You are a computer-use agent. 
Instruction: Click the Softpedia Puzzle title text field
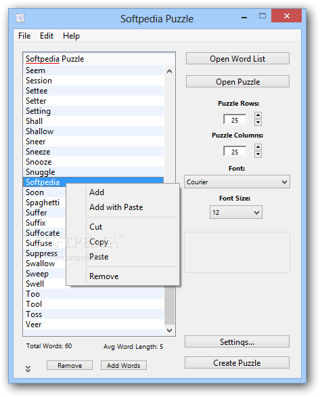coord(99,59)
